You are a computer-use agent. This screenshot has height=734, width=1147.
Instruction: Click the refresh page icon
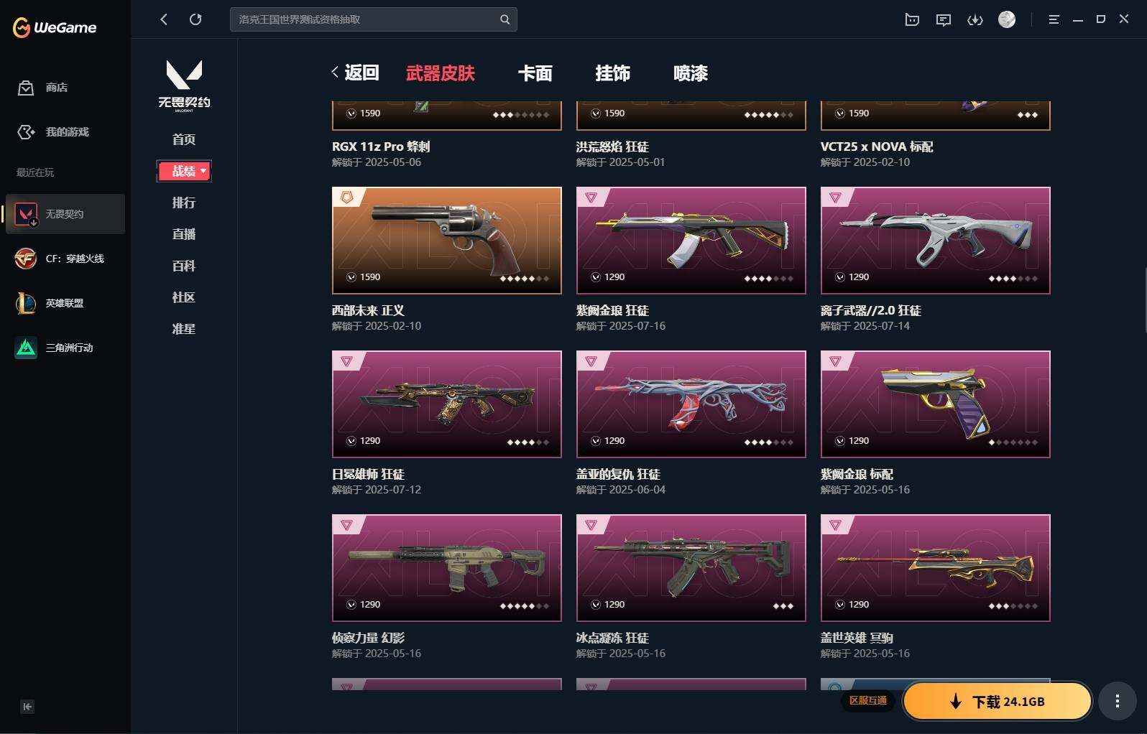tap(195, 19)
